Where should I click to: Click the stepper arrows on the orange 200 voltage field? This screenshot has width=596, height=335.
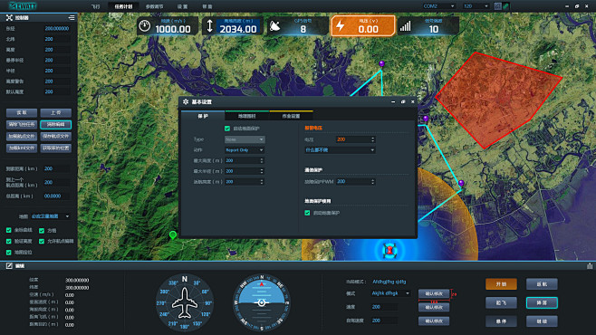(372, 139)
